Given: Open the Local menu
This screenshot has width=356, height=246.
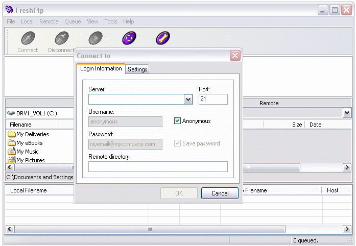Looking at the screenshot, I should [27, 21].
